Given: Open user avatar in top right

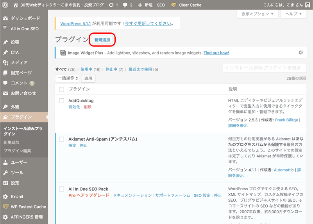Looking at the screenshot, I should point(308,5).
